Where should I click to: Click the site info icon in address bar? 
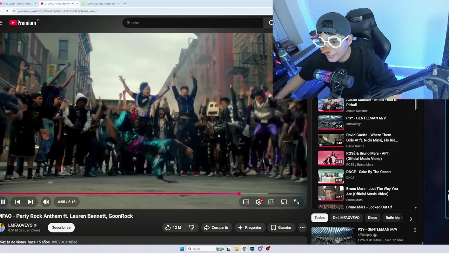(14, 11)
